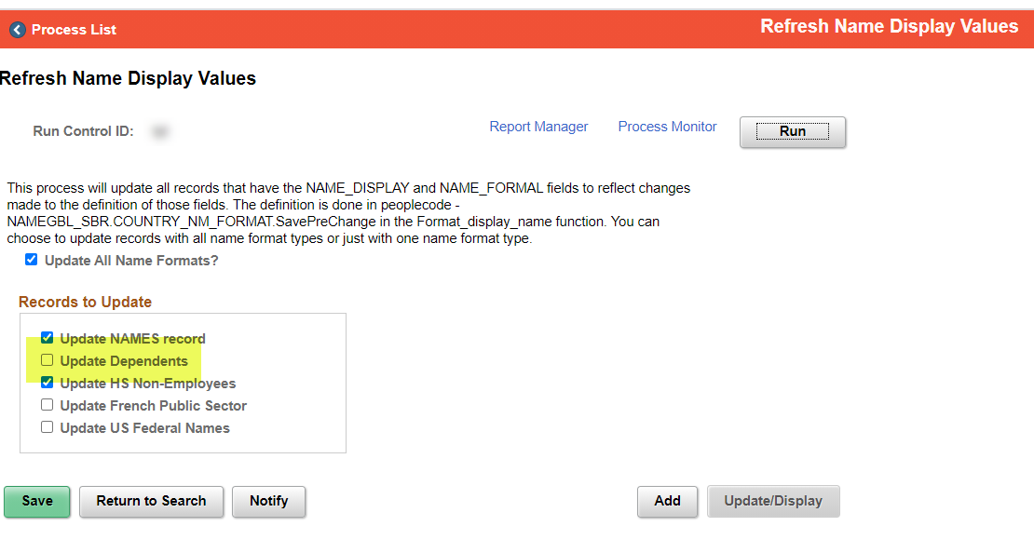Click the Run button
The height and width of the screenshot is (553, 1034).
[x=792, y=131]
